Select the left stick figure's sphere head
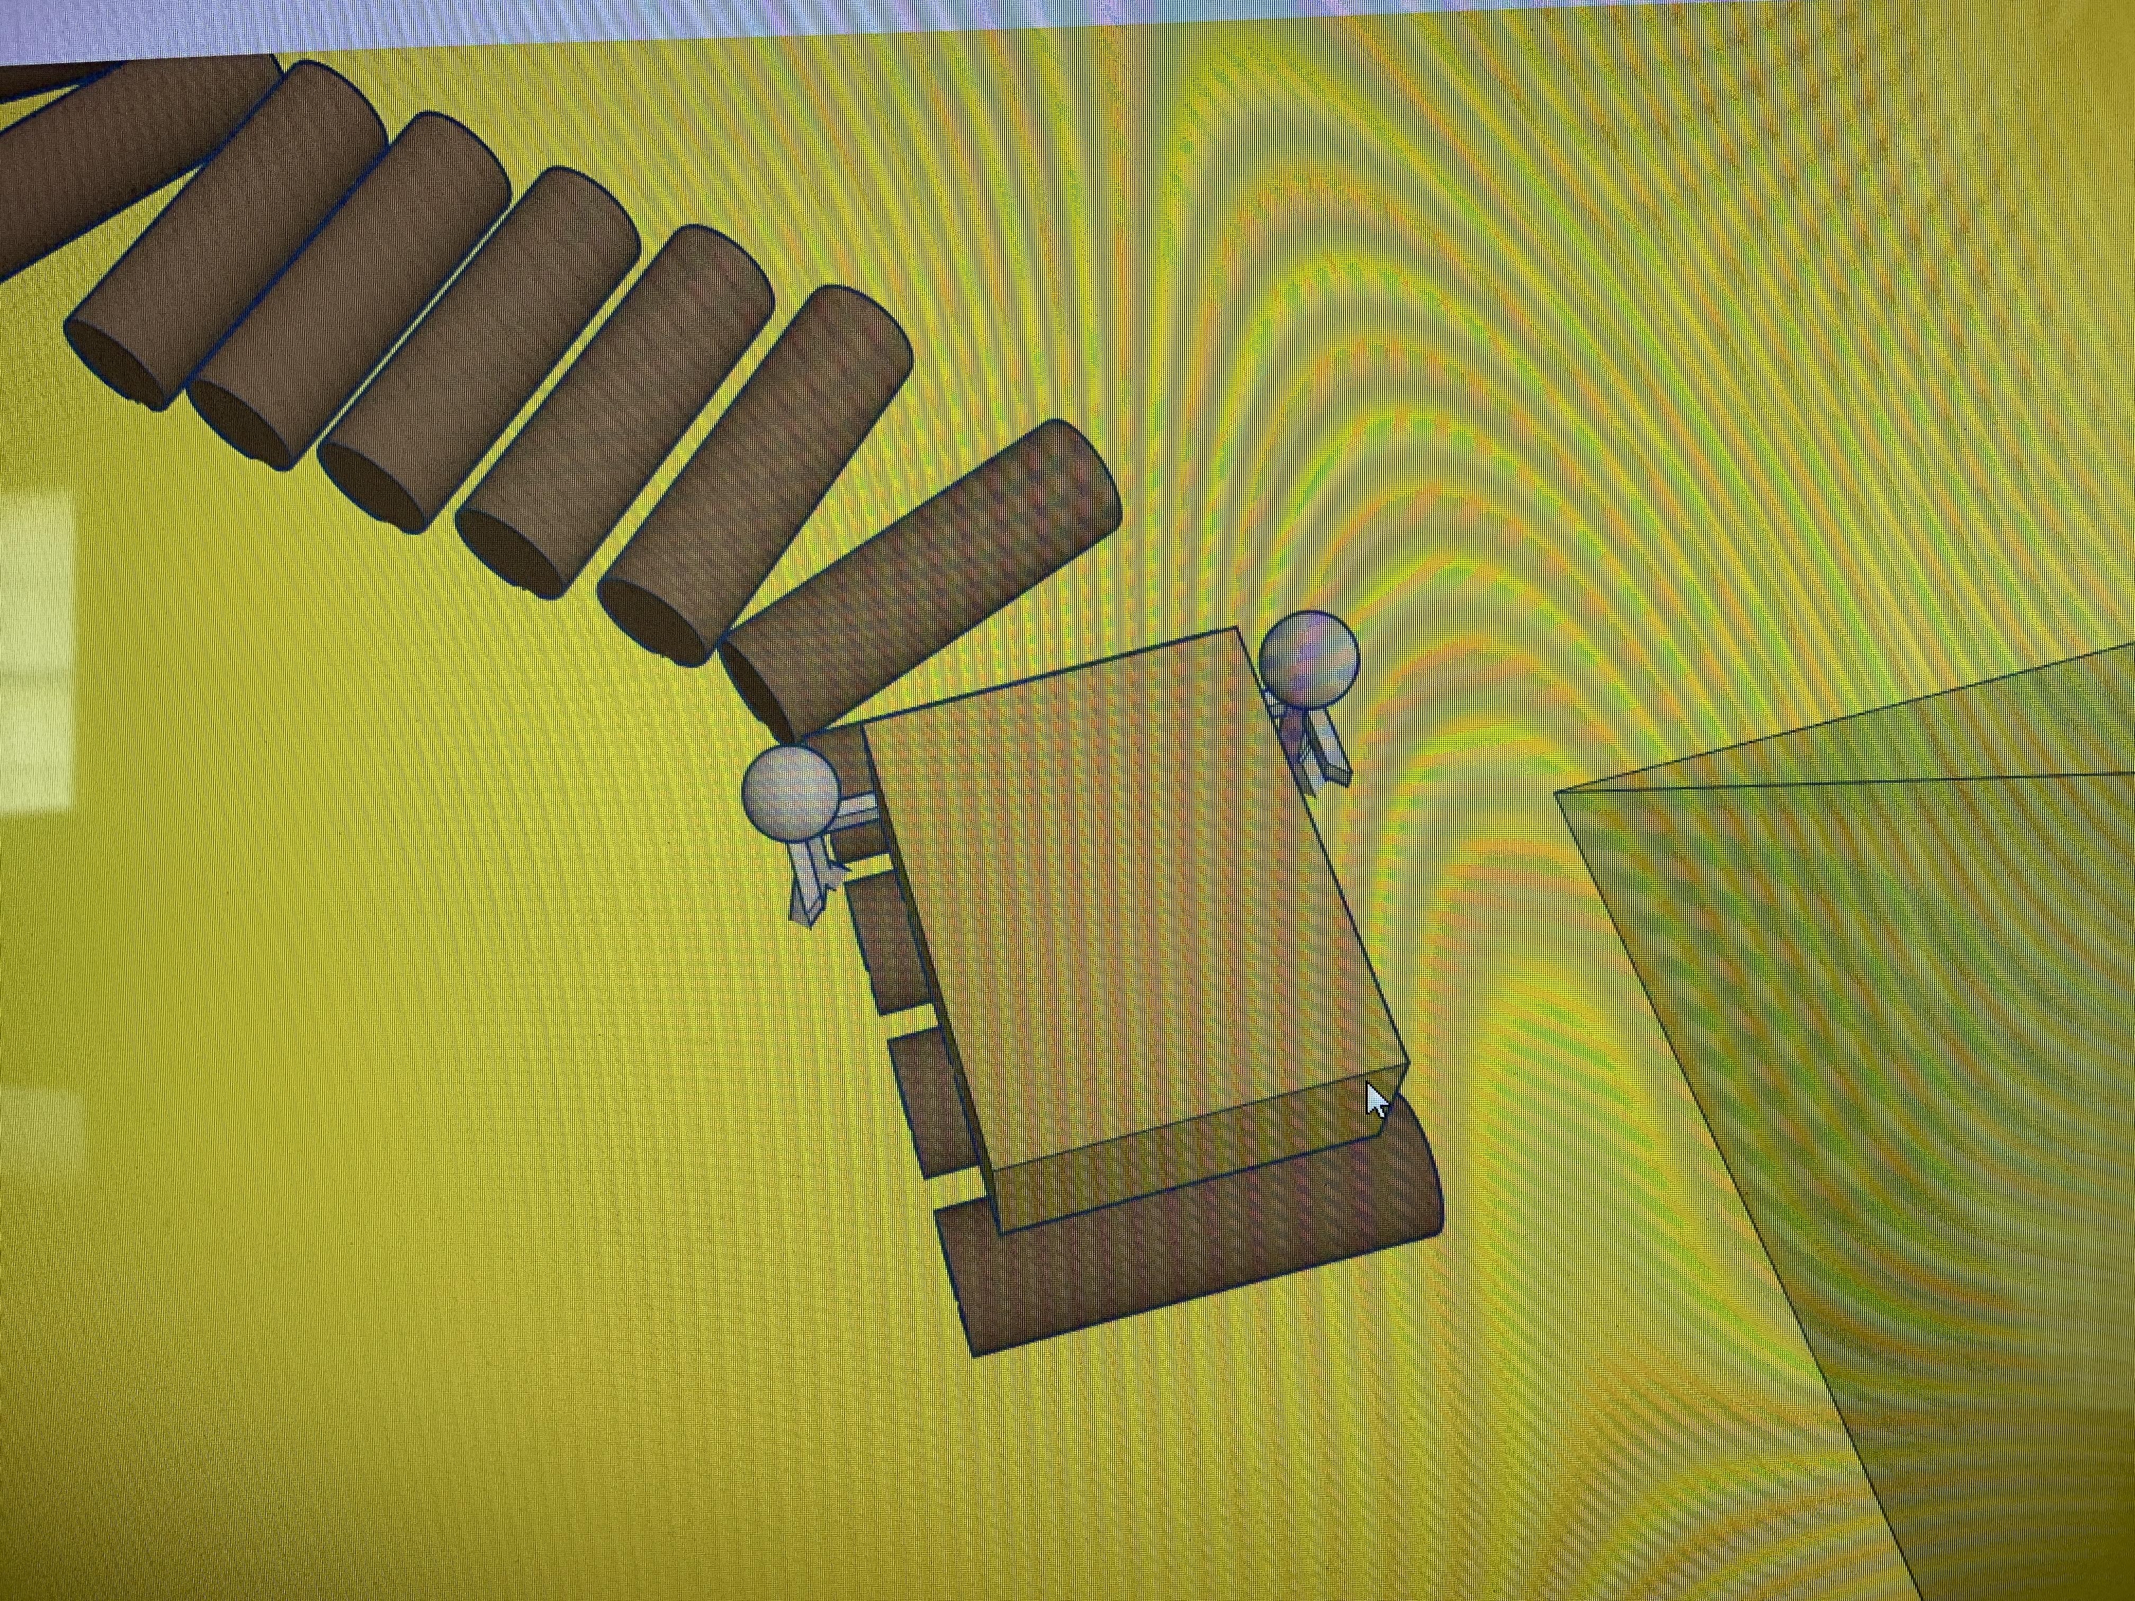Image resolution: width=2135 pixels, height=1601 pixels. point(790,791)
